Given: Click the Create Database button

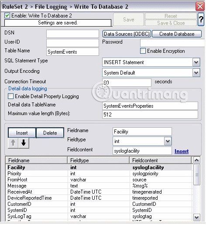Looking at the screenshot, I should pyautogui.click(x=177, y=34).
